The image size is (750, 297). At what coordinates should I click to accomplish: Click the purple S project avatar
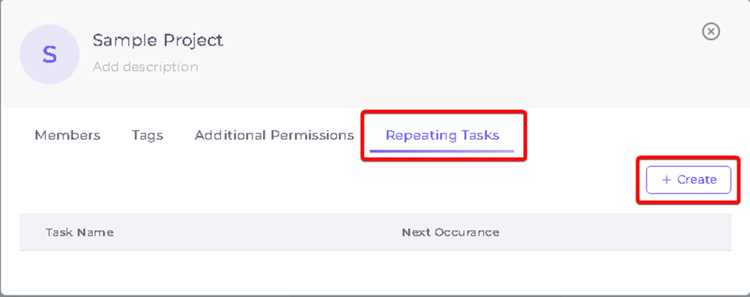pyautogui.click(x=49, y=55)
